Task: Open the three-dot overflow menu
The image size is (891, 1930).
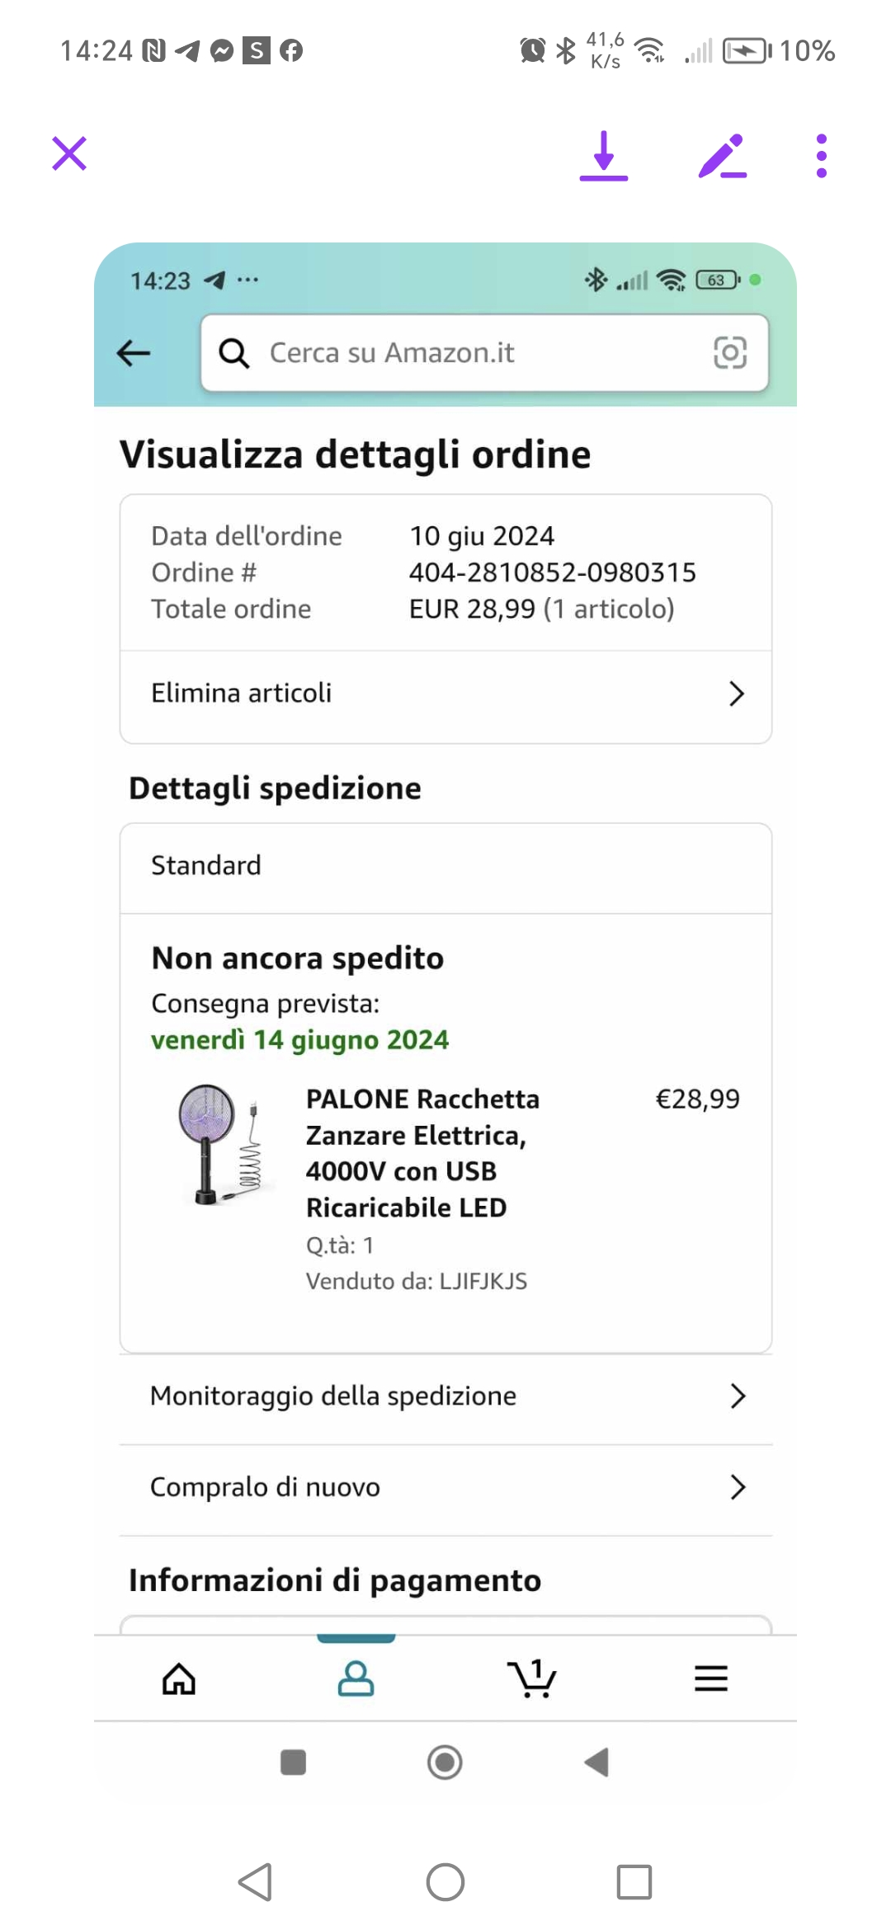Action: coord(821,155)
